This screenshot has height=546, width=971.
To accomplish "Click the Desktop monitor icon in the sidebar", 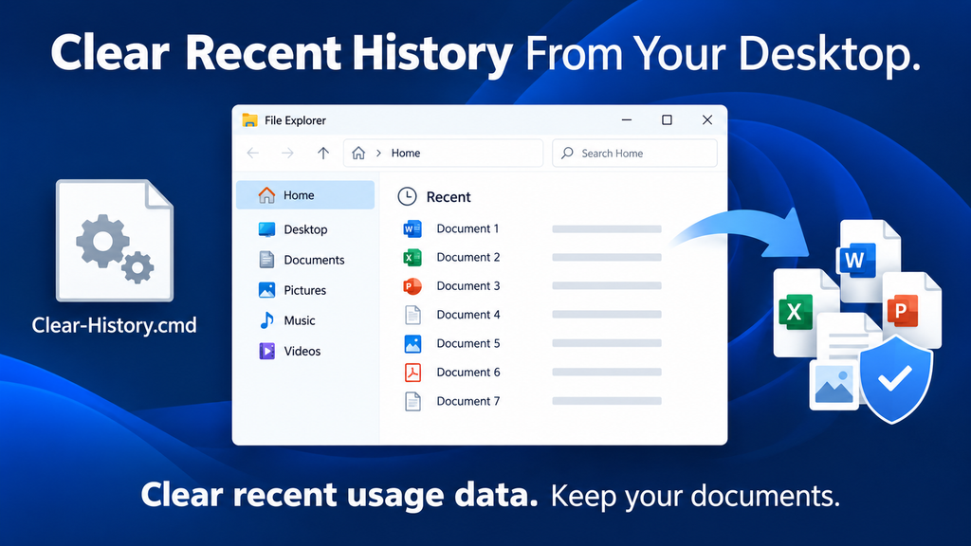I will coord(266,229).
